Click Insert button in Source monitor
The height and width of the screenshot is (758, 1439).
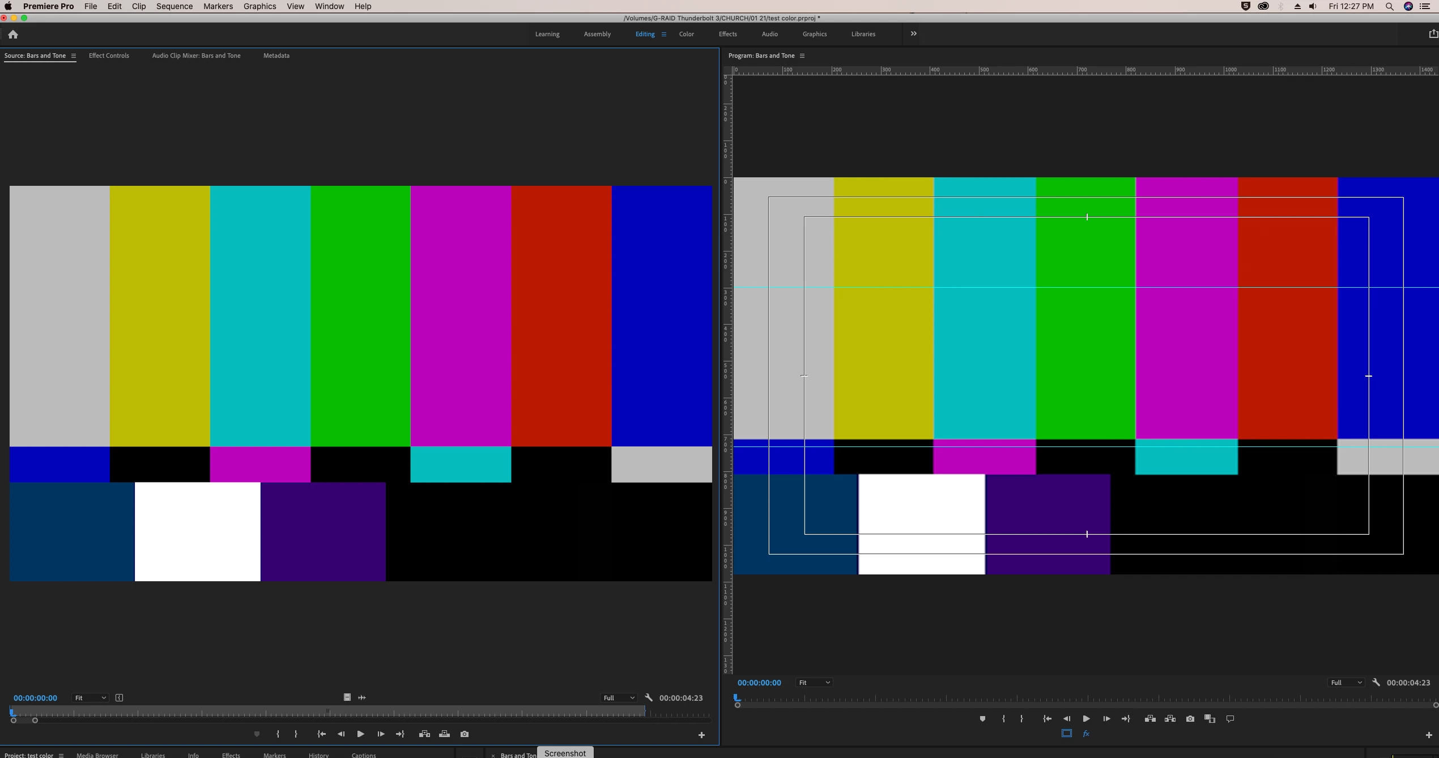[x=424, y=734]
